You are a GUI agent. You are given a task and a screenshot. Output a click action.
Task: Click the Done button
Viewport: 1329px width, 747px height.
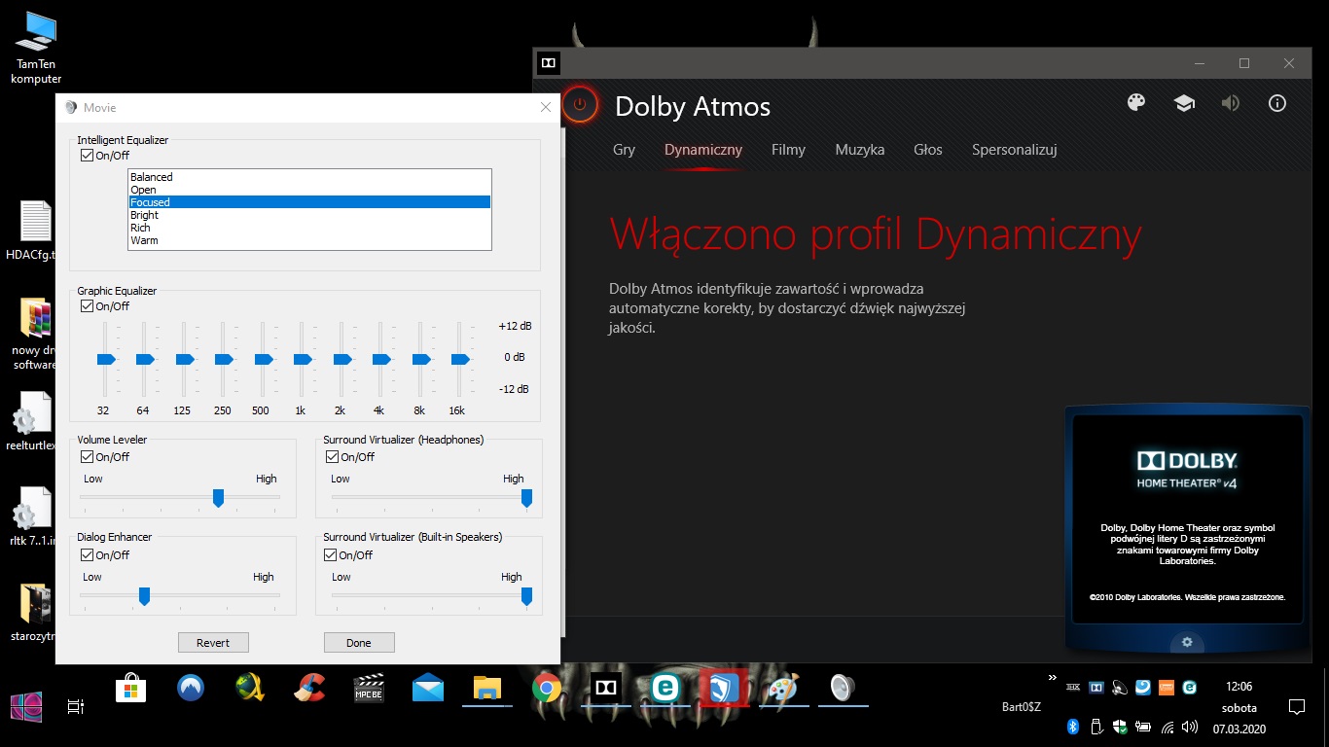click(x=359, y=643)
